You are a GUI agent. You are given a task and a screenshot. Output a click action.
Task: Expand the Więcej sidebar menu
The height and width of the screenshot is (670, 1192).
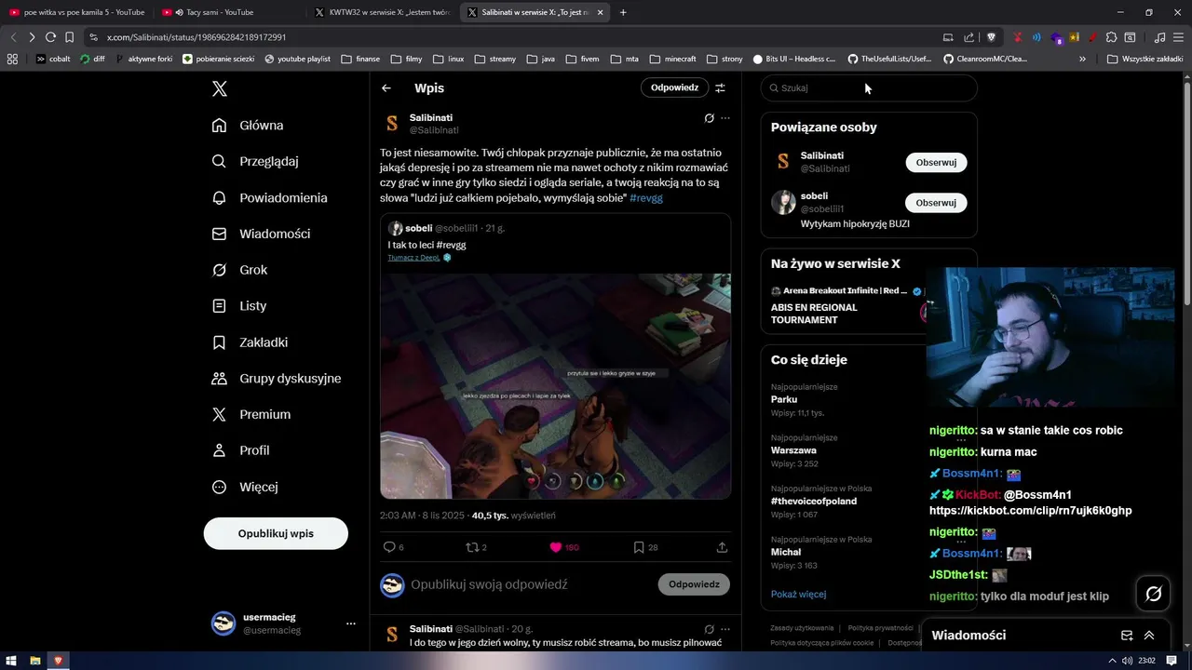click(x=245, y=487)
